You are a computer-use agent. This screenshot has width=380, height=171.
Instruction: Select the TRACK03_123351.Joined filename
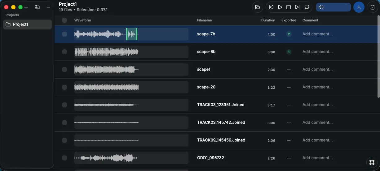click(x=221, y=105)
